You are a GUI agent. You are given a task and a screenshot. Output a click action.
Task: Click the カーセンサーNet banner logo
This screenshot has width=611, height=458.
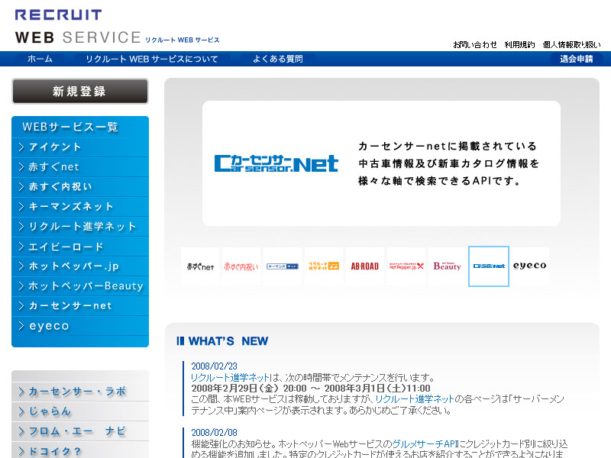276,163
